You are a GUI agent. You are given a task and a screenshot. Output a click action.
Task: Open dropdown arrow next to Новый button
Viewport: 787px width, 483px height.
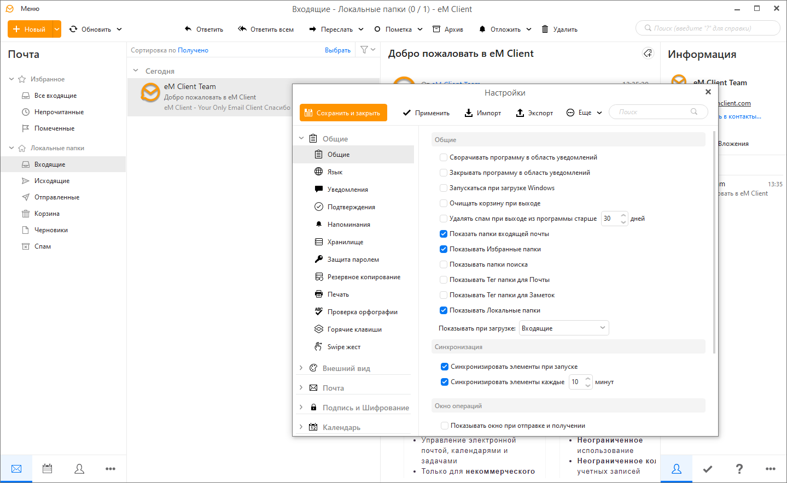point(57,29)
